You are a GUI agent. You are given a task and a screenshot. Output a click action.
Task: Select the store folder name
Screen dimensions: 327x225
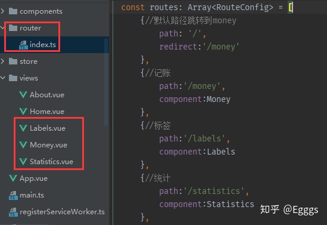pos(29,61)
